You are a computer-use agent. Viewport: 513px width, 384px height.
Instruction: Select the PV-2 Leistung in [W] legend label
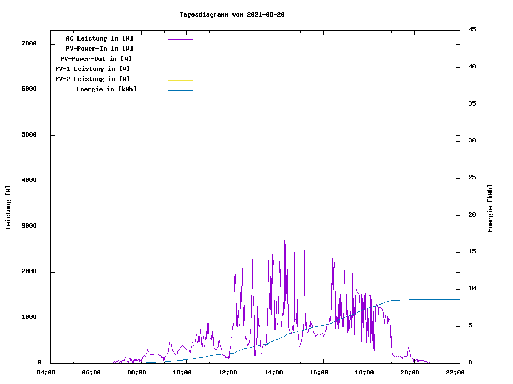coord(93,79)
